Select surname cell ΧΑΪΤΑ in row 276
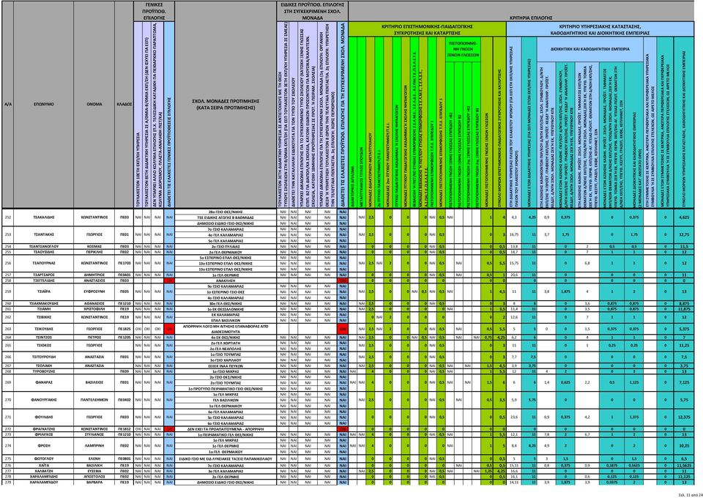This screenshot has height=498, width=703. (44, 467)
